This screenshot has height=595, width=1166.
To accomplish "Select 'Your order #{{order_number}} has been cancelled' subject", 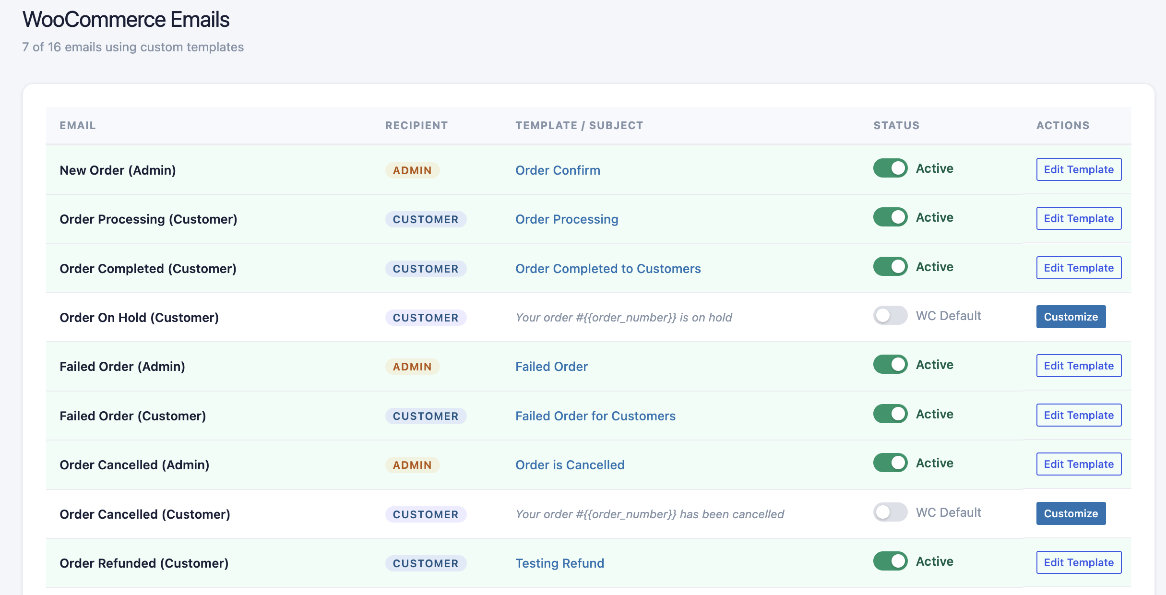I will [x=650, y=514].
